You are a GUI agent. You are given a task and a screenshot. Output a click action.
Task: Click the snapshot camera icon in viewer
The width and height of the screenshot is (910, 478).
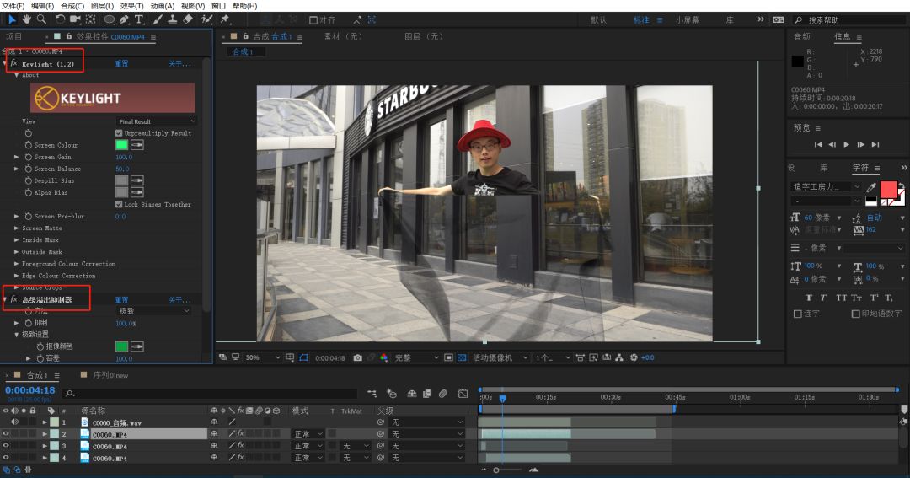357,357
